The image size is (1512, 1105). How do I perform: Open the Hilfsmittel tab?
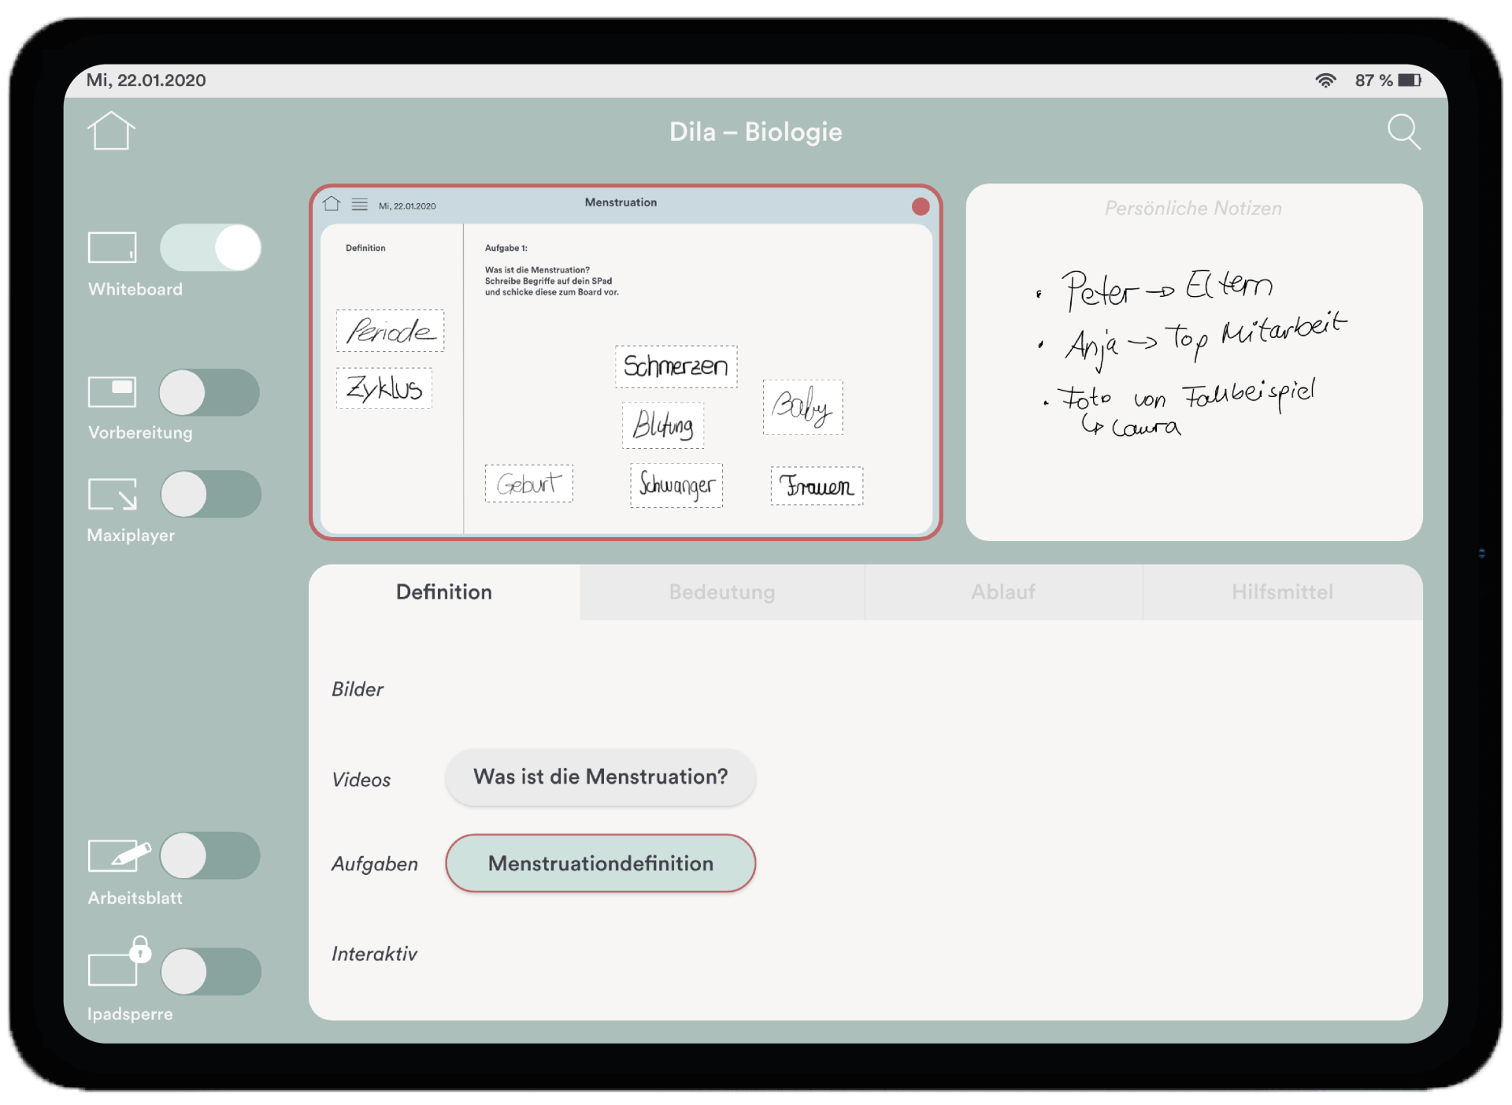(1281, 592)
